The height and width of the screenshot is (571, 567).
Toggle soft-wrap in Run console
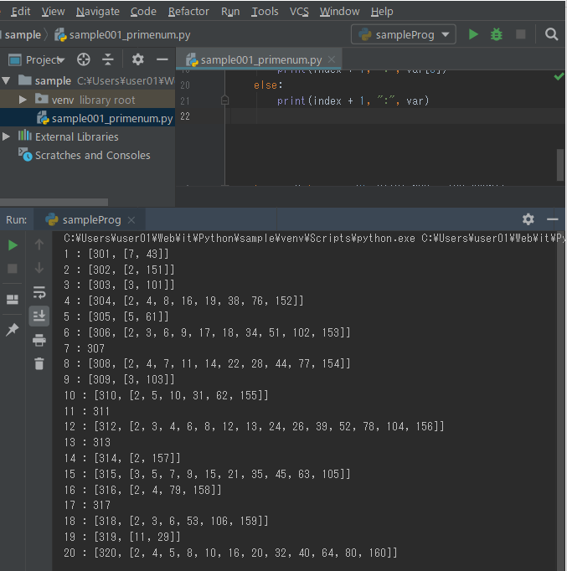coord(39,292)
